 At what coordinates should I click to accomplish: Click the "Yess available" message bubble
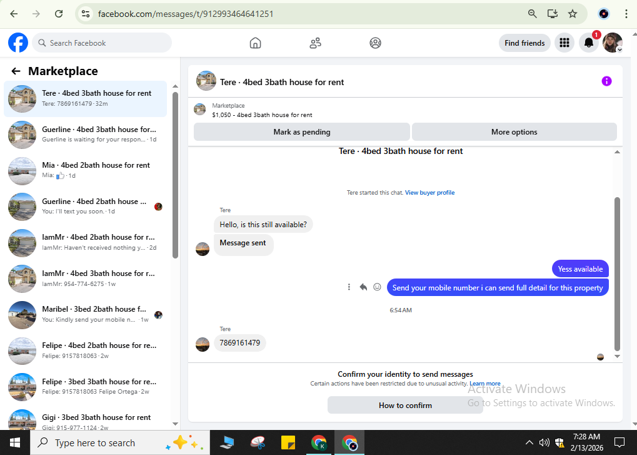click(580, 268)
